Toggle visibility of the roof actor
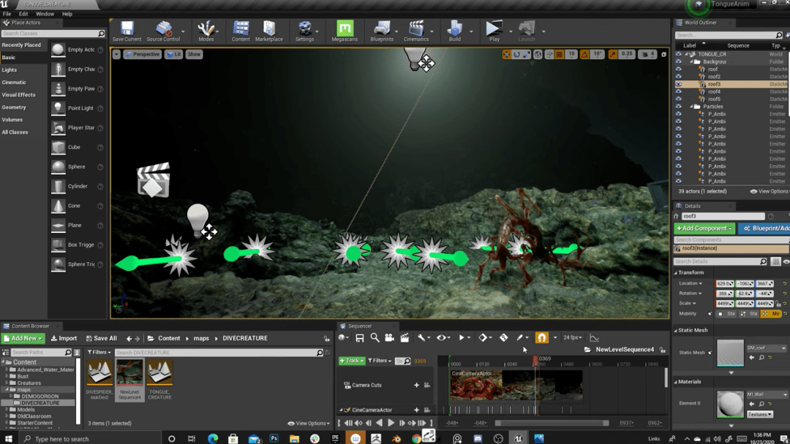 tap(678, 69)
